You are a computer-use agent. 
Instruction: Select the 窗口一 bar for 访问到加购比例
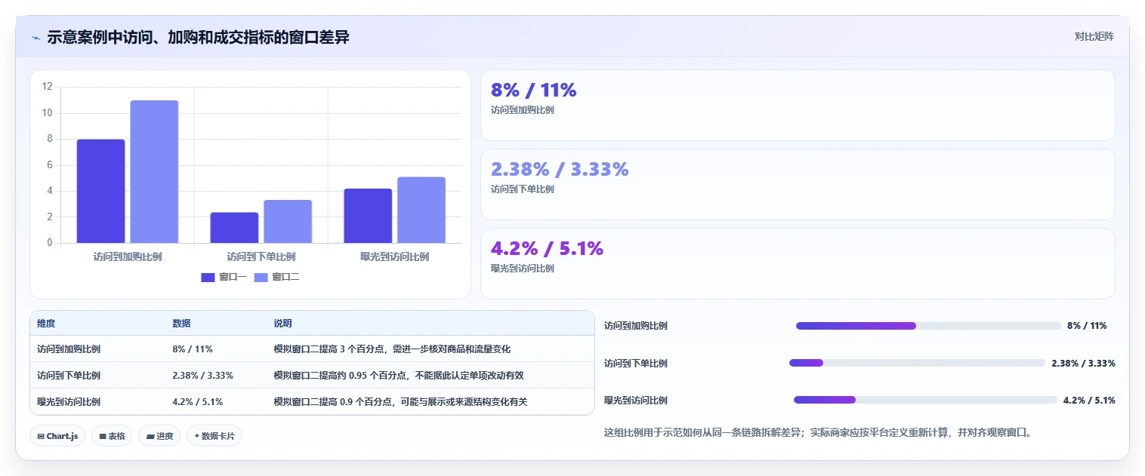tap(100, 191)
